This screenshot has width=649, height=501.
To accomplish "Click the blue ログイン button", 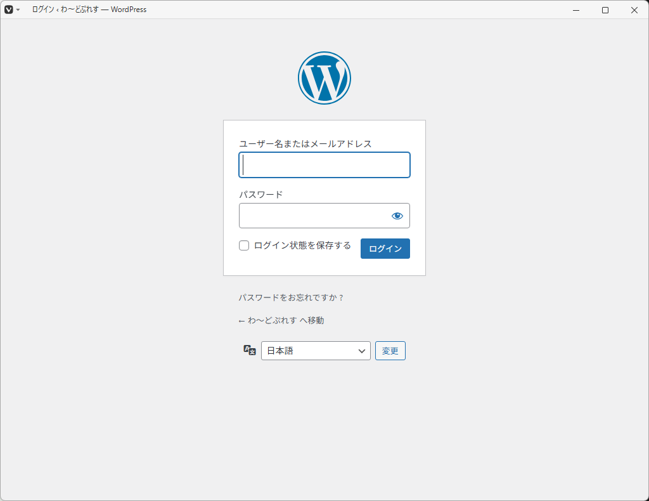I will click(x=385, y=249).
